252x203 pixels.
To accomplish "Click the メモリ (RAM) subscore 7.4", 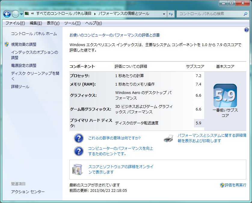I will [x=198, y=84].
